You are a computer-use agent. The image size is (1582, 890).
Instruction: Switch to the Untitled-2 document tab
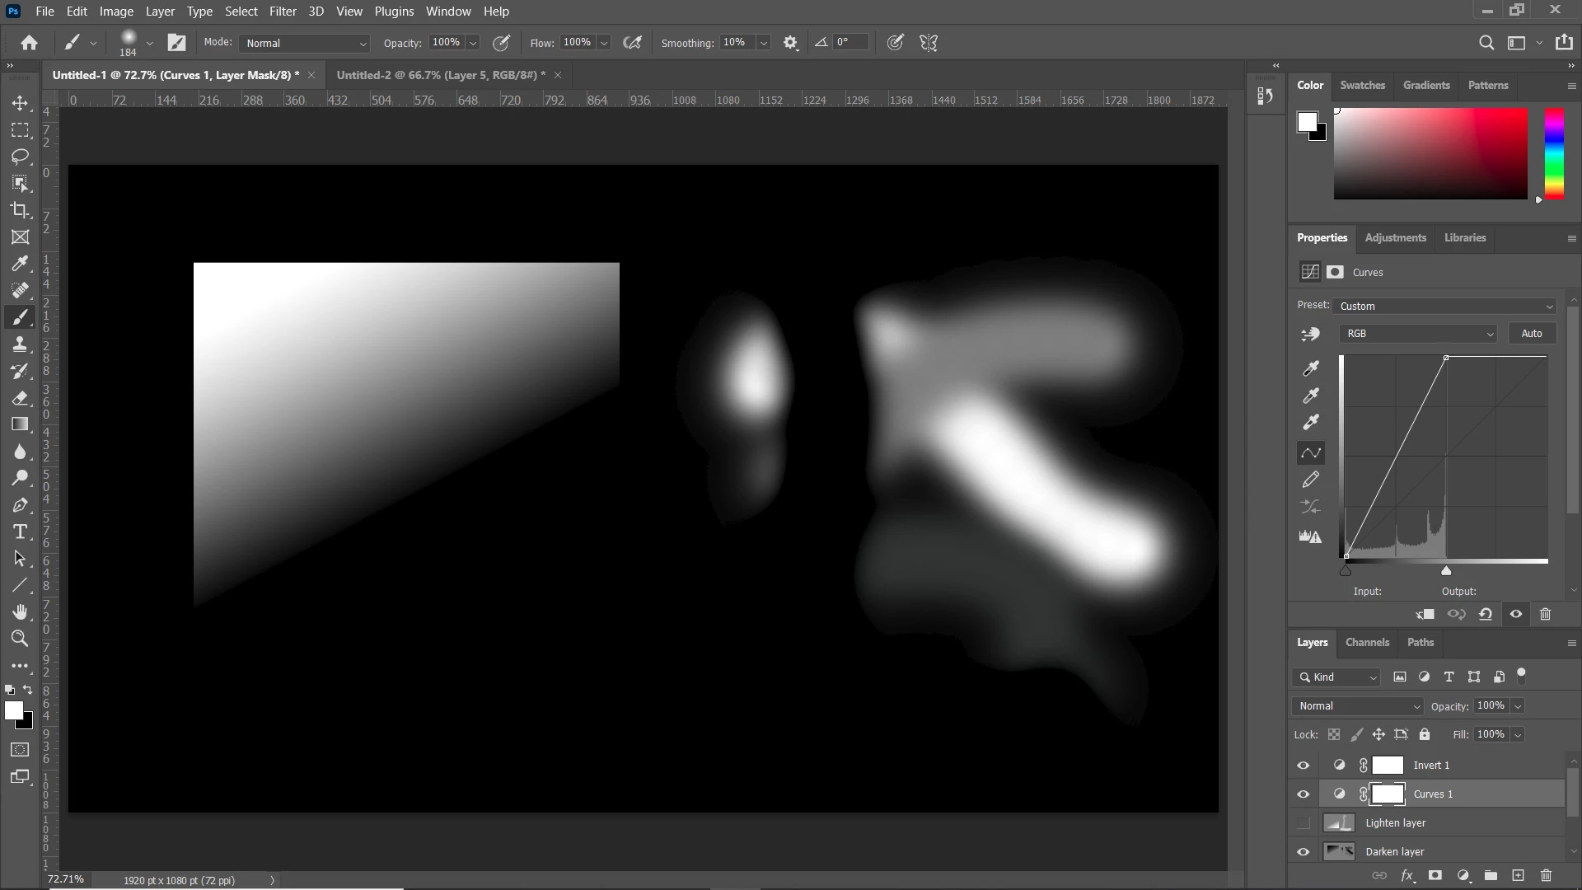[x=440, y=75]
